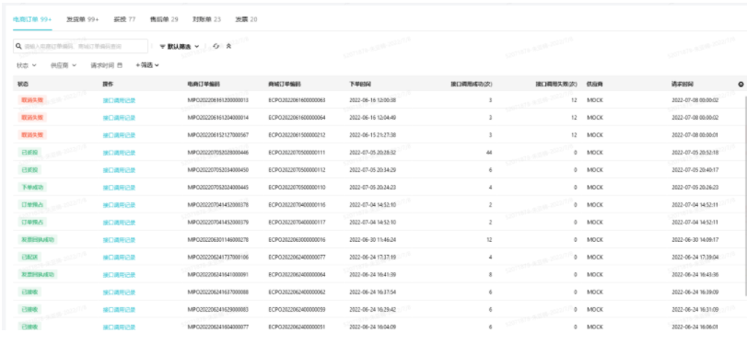Switch to the 发货单 tab
The height and width of the screenshot is (344, 747).
coord(82,19)
